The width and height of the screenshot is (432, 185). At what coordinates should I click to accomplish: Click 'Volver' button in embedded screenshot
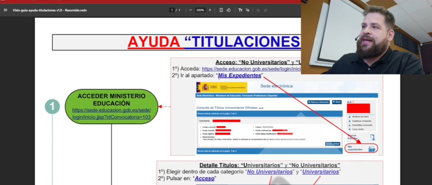[337, 102]
